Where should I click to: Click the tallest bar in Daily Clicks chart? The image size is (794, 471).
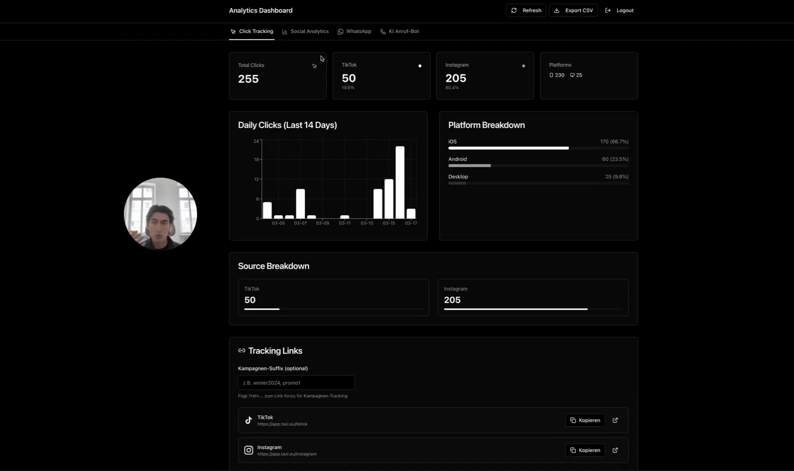click(x=400, y=183)
